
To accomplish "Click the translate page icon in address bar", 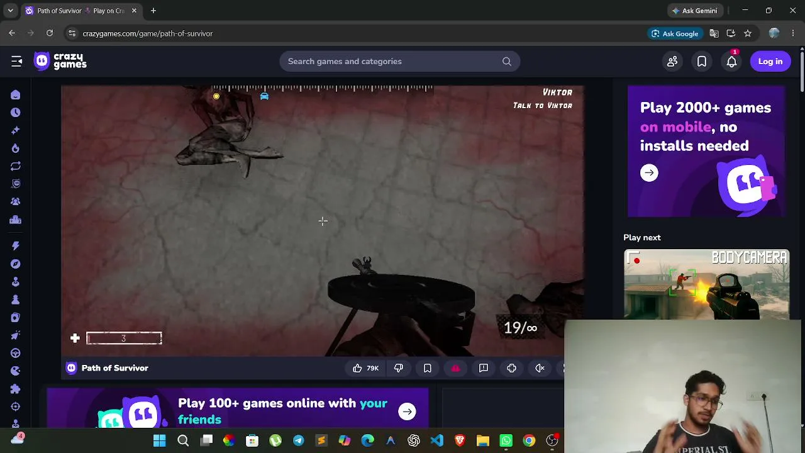I will (714, 33).
